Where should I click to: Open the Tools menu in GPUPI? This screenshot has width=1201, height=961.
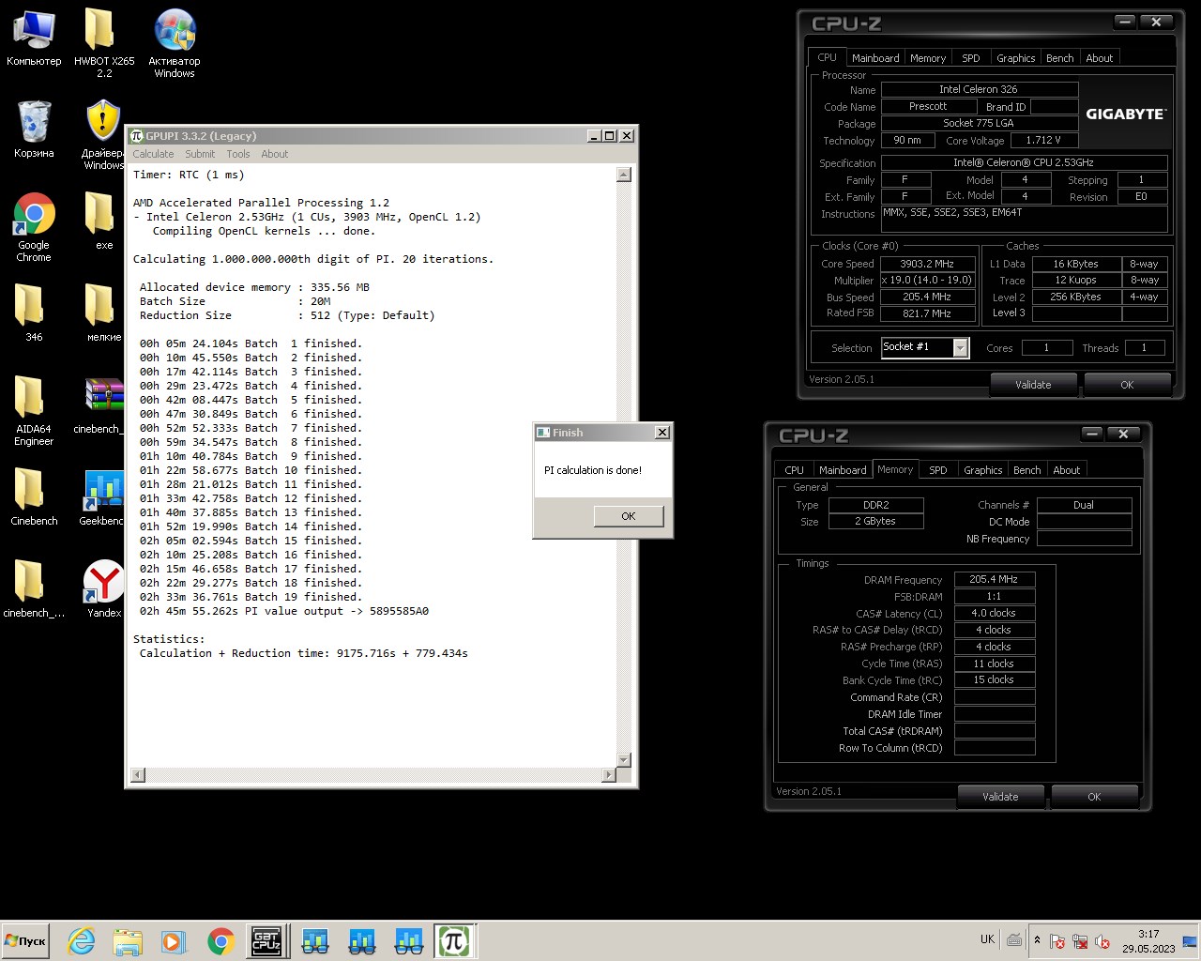point(238,154)
